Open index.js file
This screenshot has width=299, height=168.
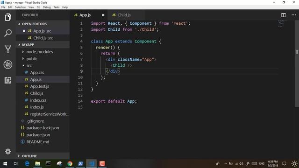(43, 107)
